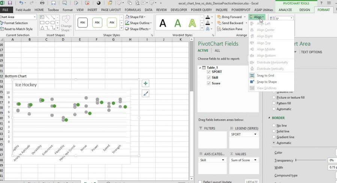Screen dimensions: 337x183
Task: Switch to the DESIGN tab
Action: coord(304,10)
